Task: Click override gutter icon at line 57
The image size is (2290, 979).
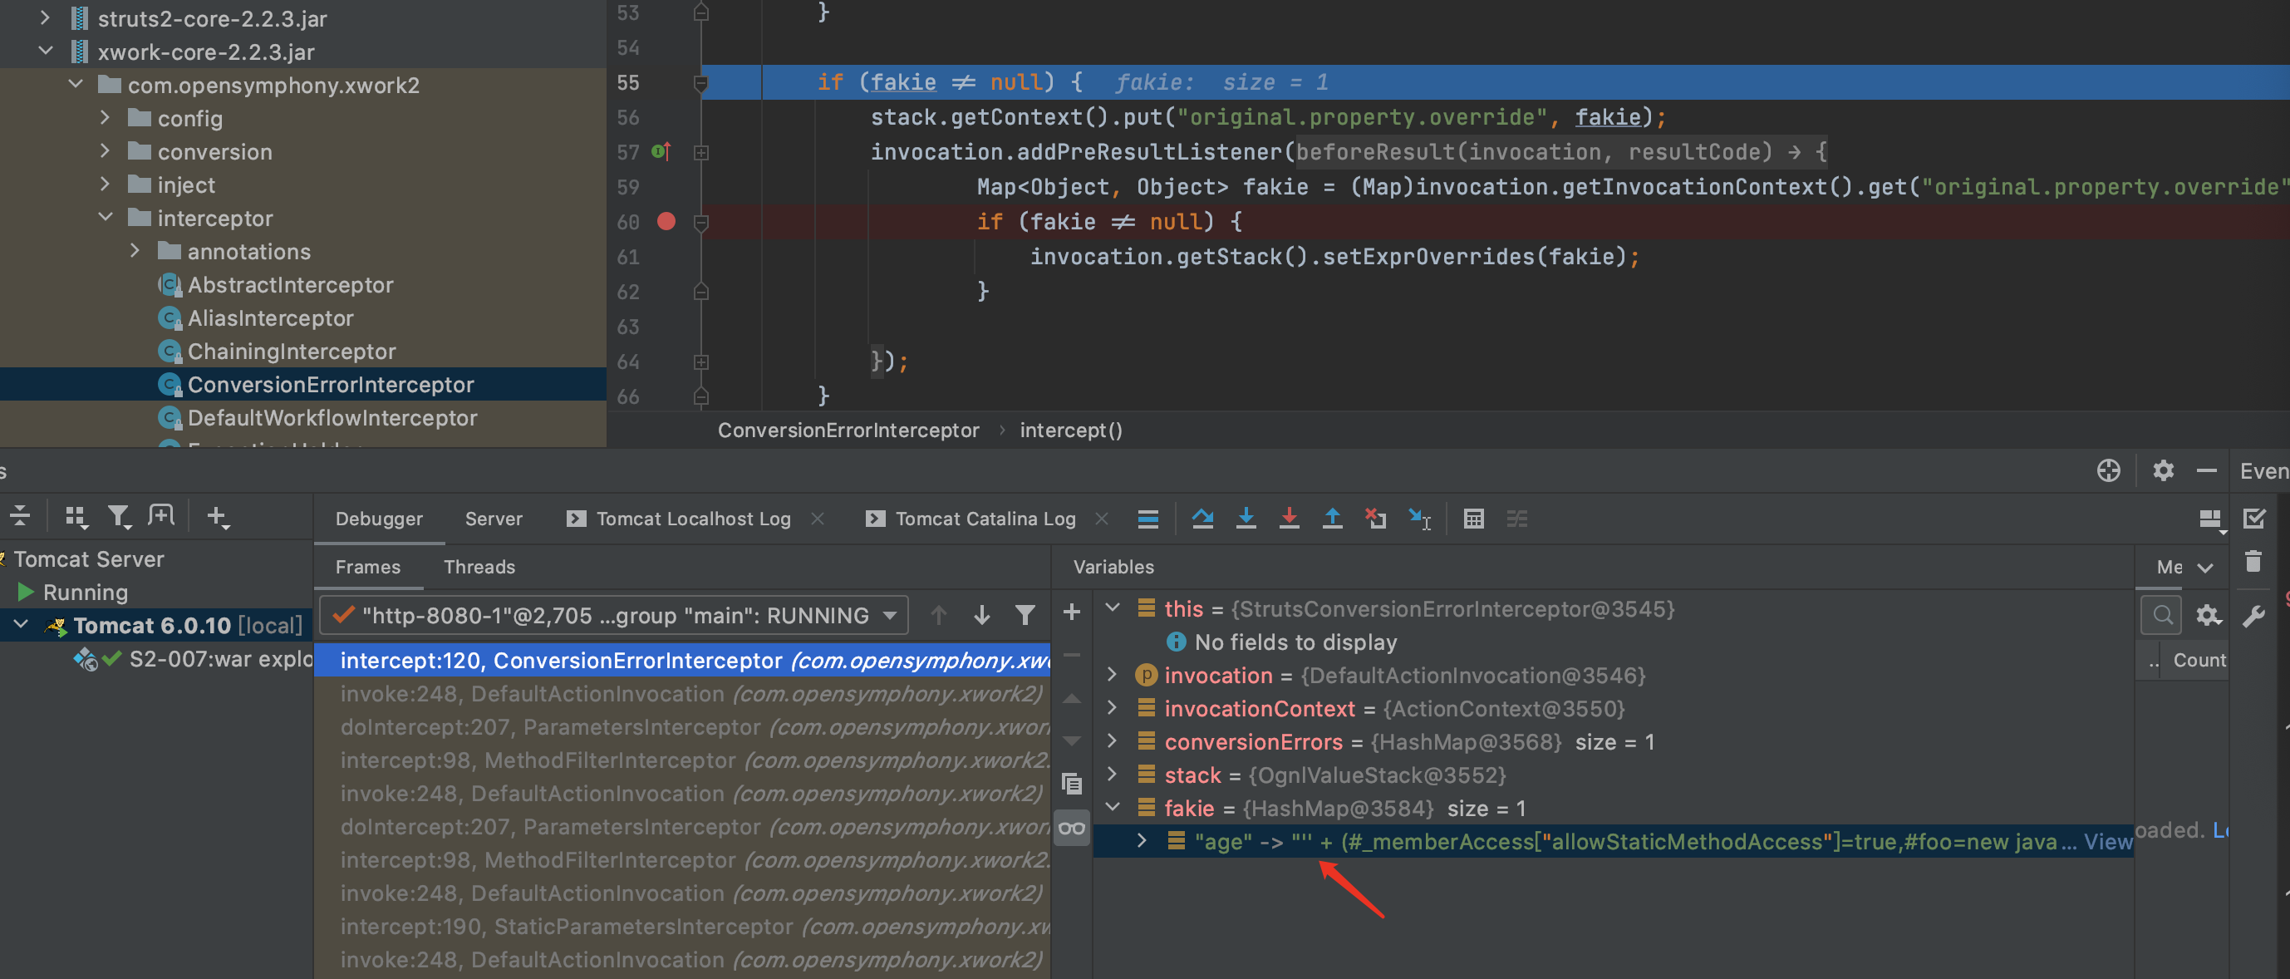Action: [x=661, y=151]
